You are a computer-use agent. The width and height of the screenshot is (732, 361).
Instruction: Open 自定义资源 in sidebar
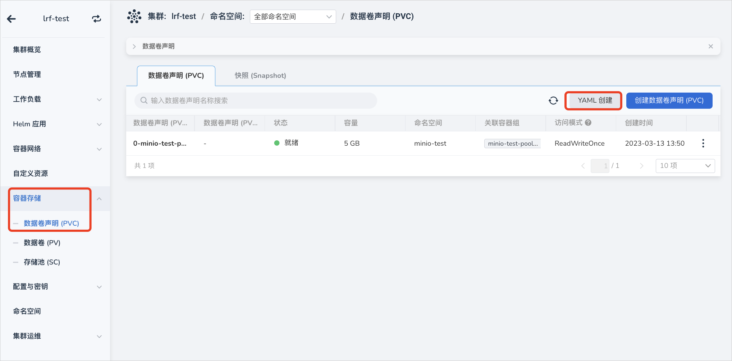click(31, 173)
